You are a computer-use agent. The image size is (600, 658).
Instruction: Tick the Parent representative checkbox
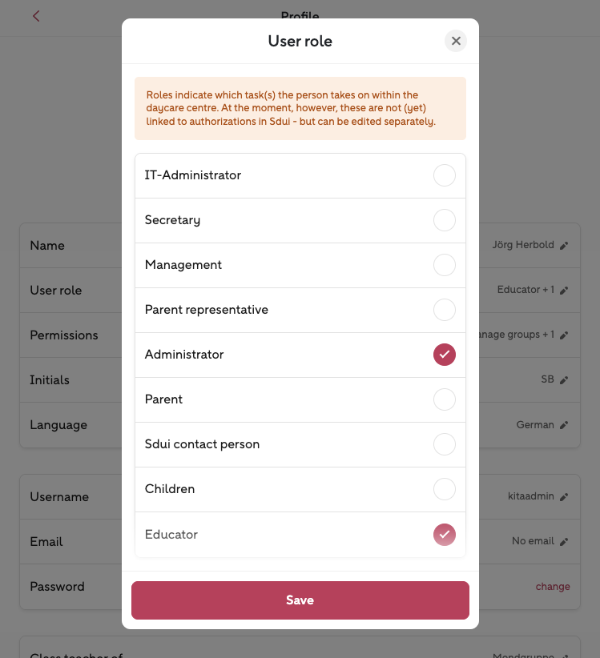pos(444,310)
